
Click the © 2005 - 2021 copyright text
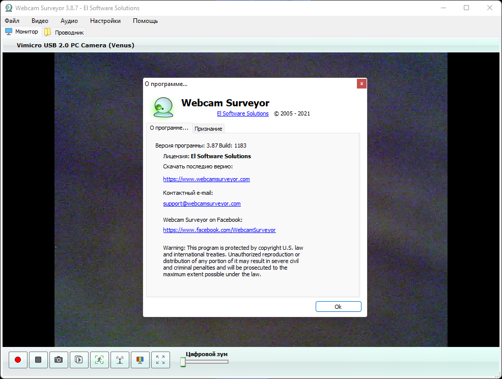point(292,113)
